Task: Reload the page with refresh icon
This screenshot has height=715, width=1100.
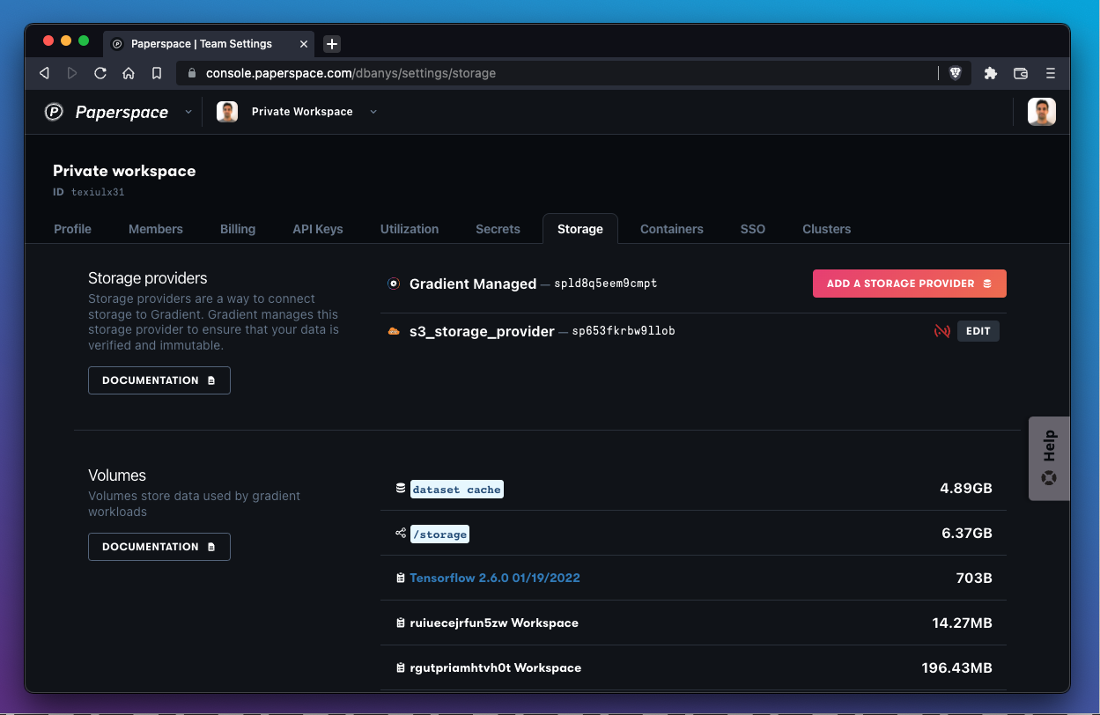Action: pyautogui.click(x=100, y=73)
